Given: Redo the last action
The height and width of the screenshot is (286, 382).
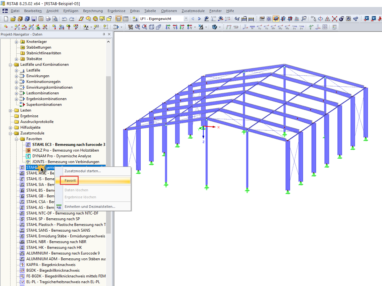Looking at the screenshot, I should [72, 19].
